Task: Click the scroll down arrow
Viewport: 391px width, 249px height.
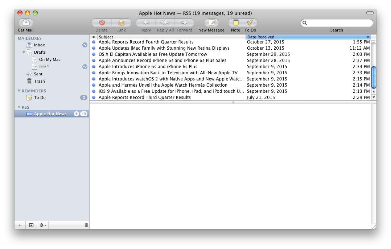Action: tap(374, 97)
